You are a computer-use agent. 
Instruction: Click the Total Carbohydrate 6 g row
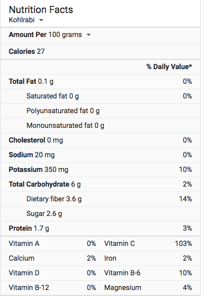tap(100, 184)
